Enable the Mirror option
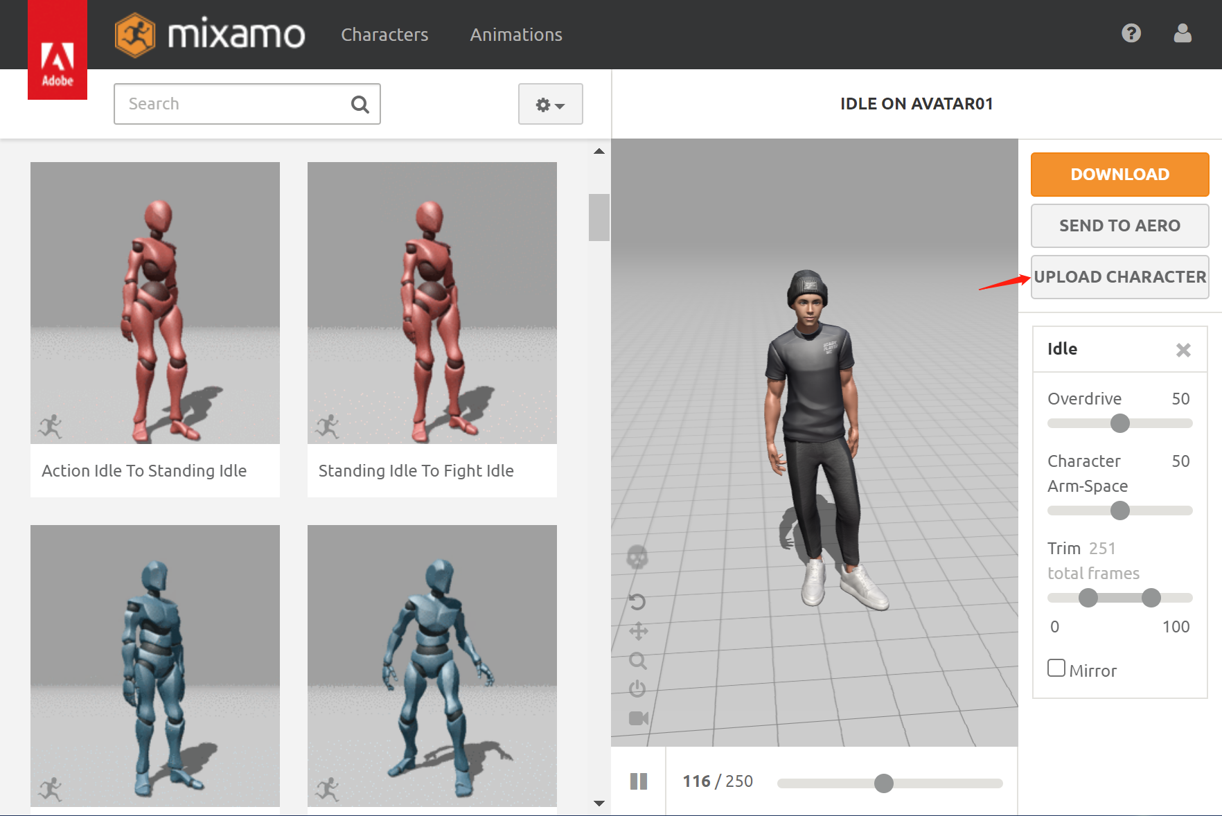Image resolution: width=1222 pixels, height=816 pixels. click(x=1056, y=667)
